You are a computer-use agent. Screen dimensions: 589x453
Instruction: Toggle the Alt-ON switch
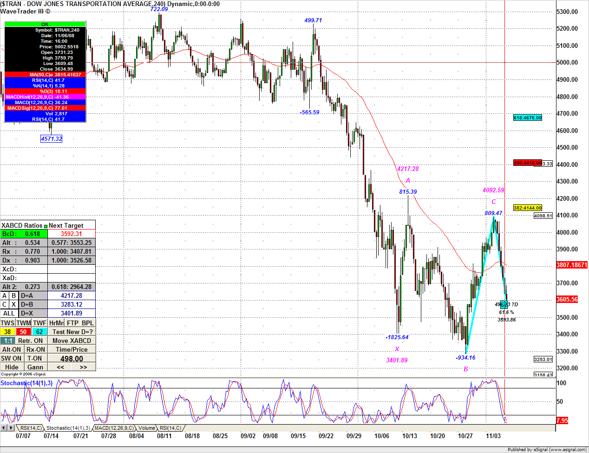pyautogui.click(x=12, y=349)
